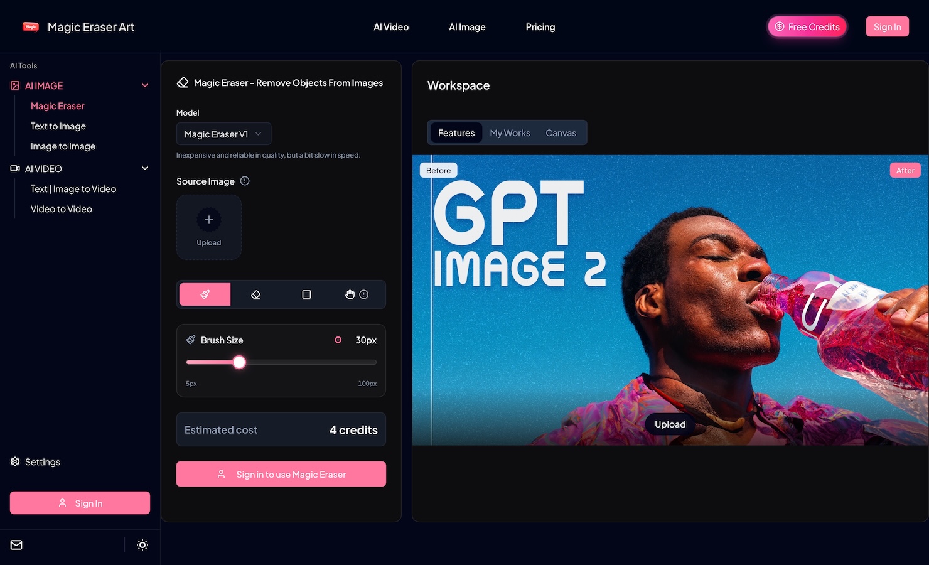929x565 pixels.
Task: Click the plus icon to upload source image
Action: (x=209, y=220)
